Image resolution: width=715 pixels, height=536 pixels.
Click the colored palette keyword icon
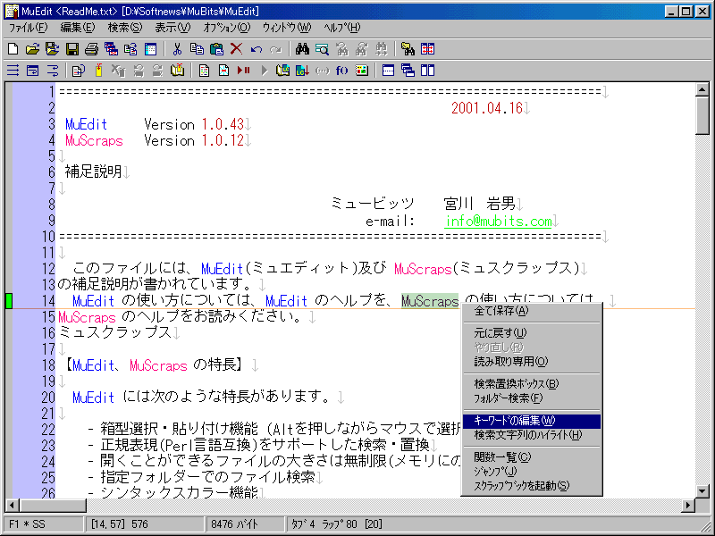pyautogui.click(x=362, y=71)
